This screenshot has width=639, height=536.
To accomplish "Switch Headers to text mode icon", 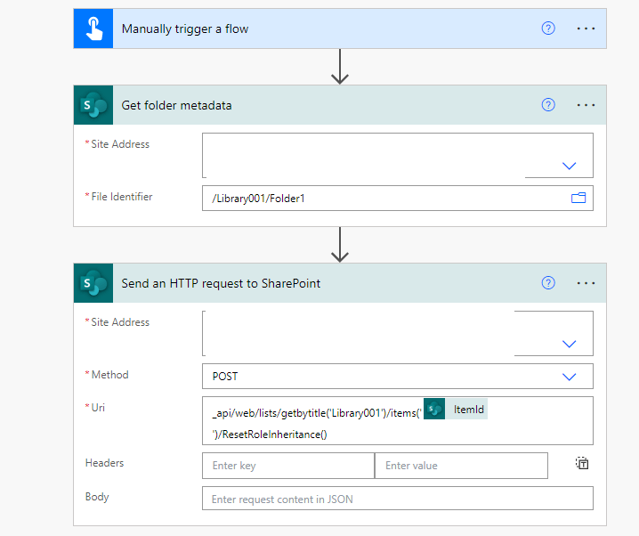I will [x=582, y=464].
